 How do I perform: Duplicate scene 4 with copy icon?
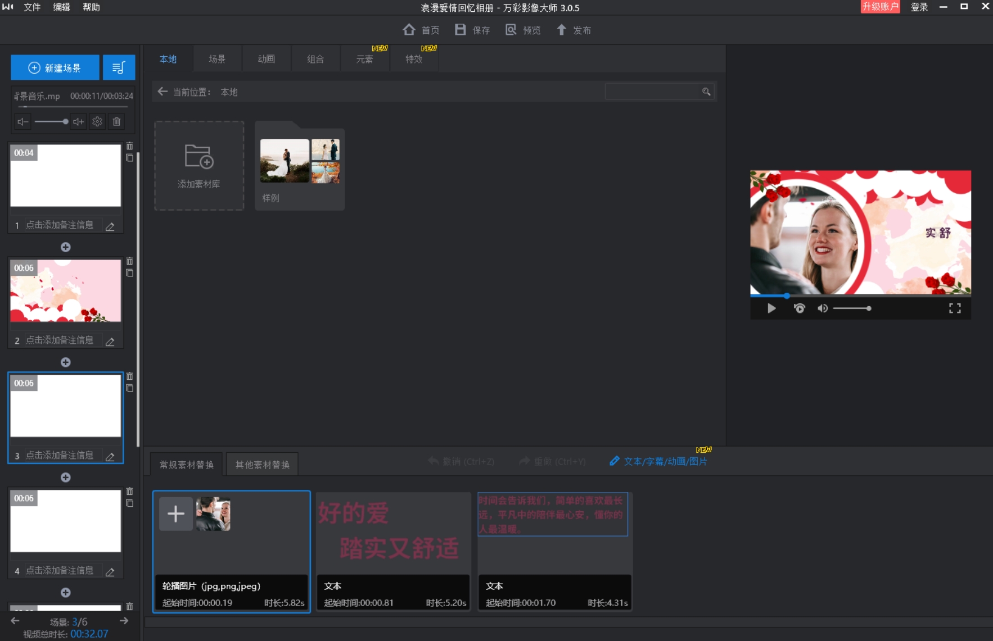click(x=130, y=504)
